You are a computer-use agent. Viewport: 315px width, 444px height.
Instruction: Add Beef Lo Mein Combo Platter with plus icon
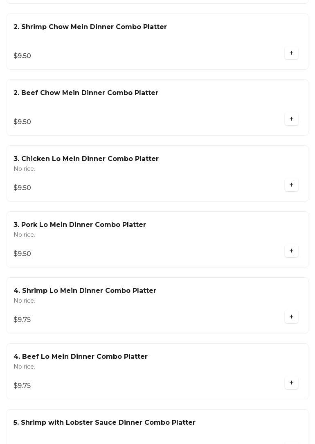click(x=291, y=383)
